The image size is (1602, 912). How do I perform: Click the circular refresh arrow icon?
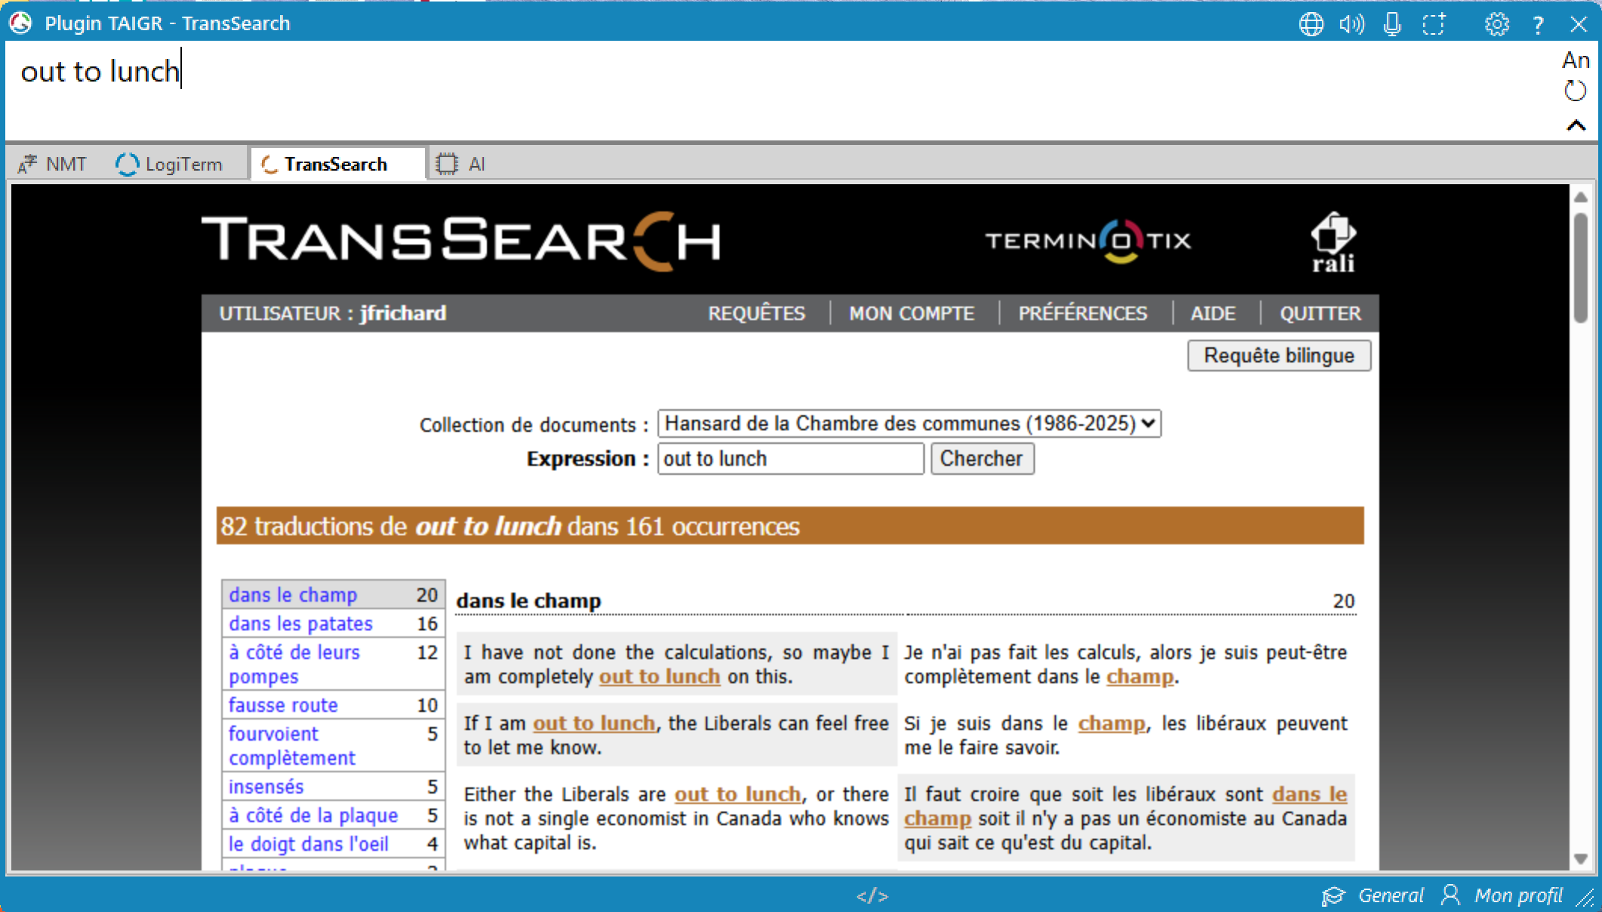tap(1575, 91)
